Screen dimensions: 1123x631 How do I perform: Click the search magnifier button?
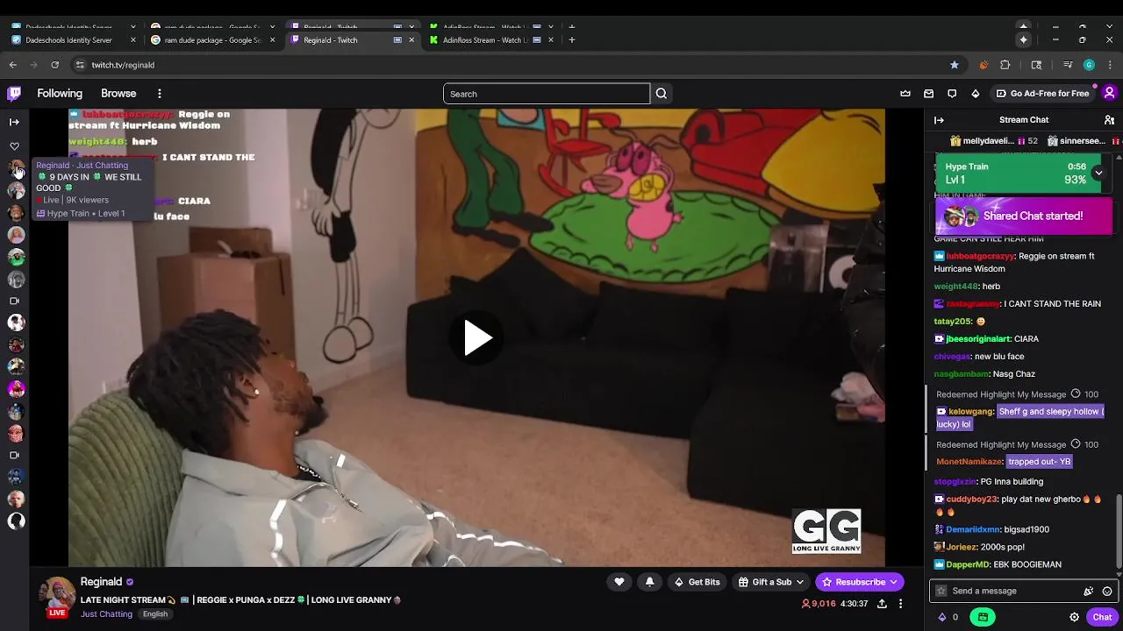[x=662, y=94]
